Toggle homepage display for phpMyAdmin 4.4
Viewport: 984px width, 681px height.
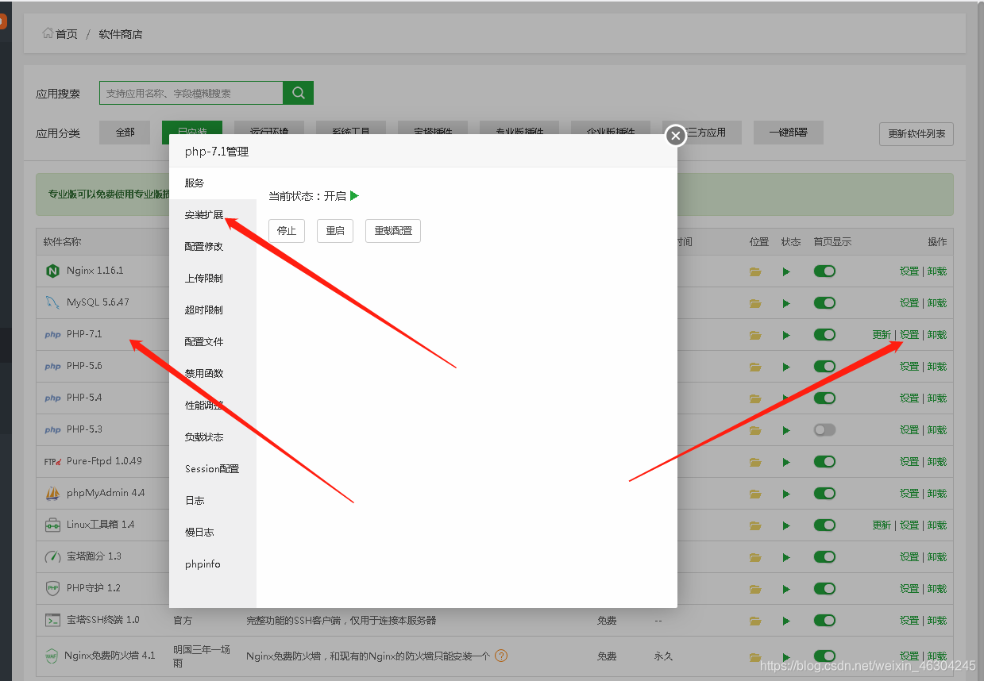824,494
